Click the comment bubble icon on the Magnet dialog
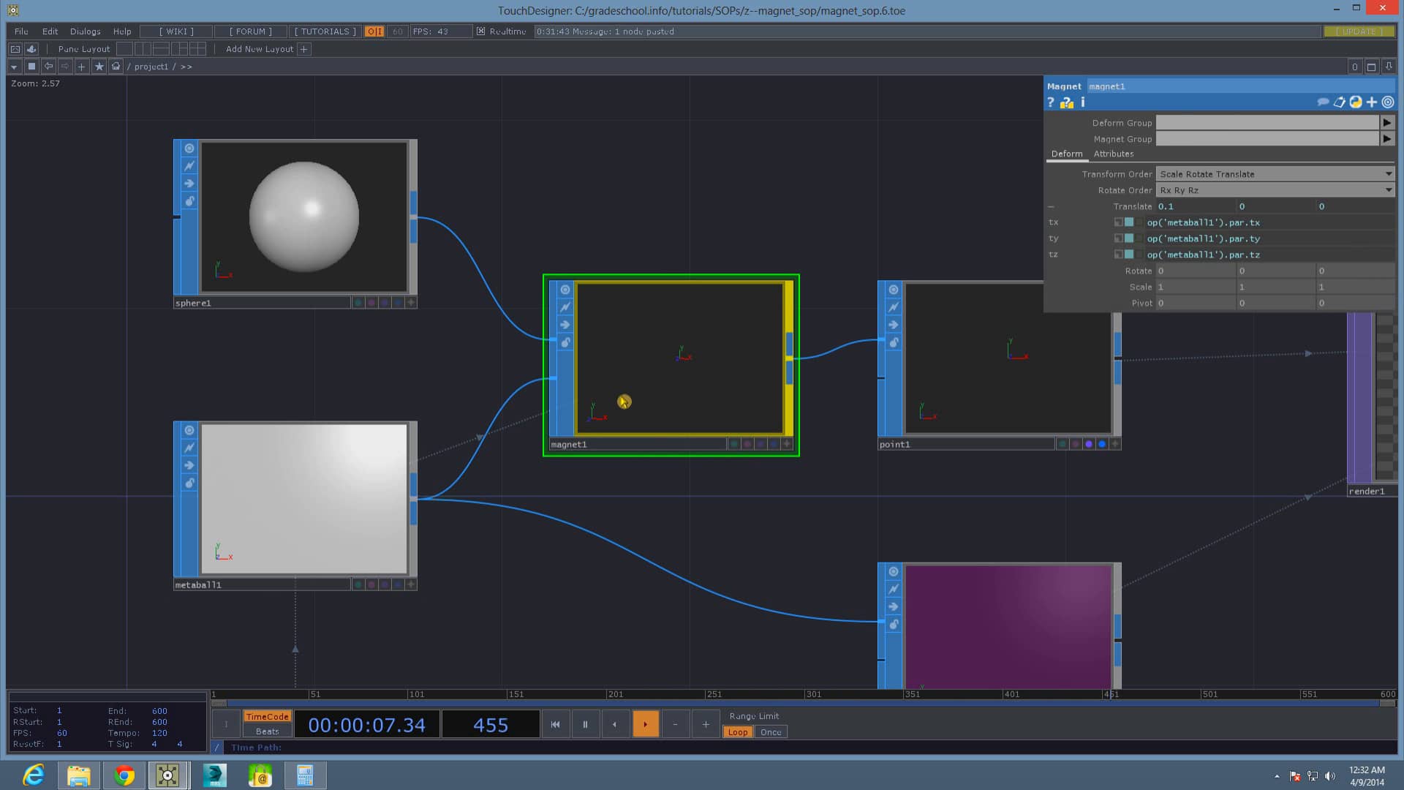This screenshot has width=1404, height=790. point(1323,102)
